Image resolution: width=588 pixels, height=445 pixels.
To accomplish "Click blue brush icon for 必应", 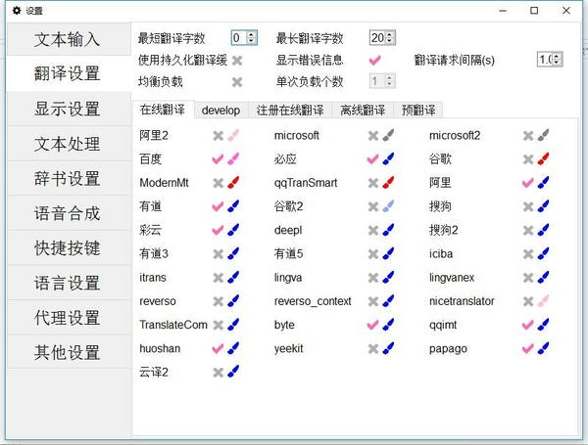I will (388, 159).
